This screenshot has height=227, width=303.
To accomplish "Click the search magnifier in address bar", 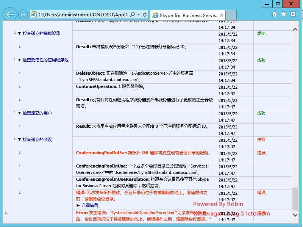I will click(x=133, y=15).
